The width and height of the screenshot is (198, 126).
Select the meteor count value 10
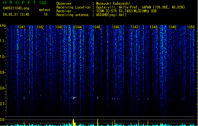[x=46, y=14]
